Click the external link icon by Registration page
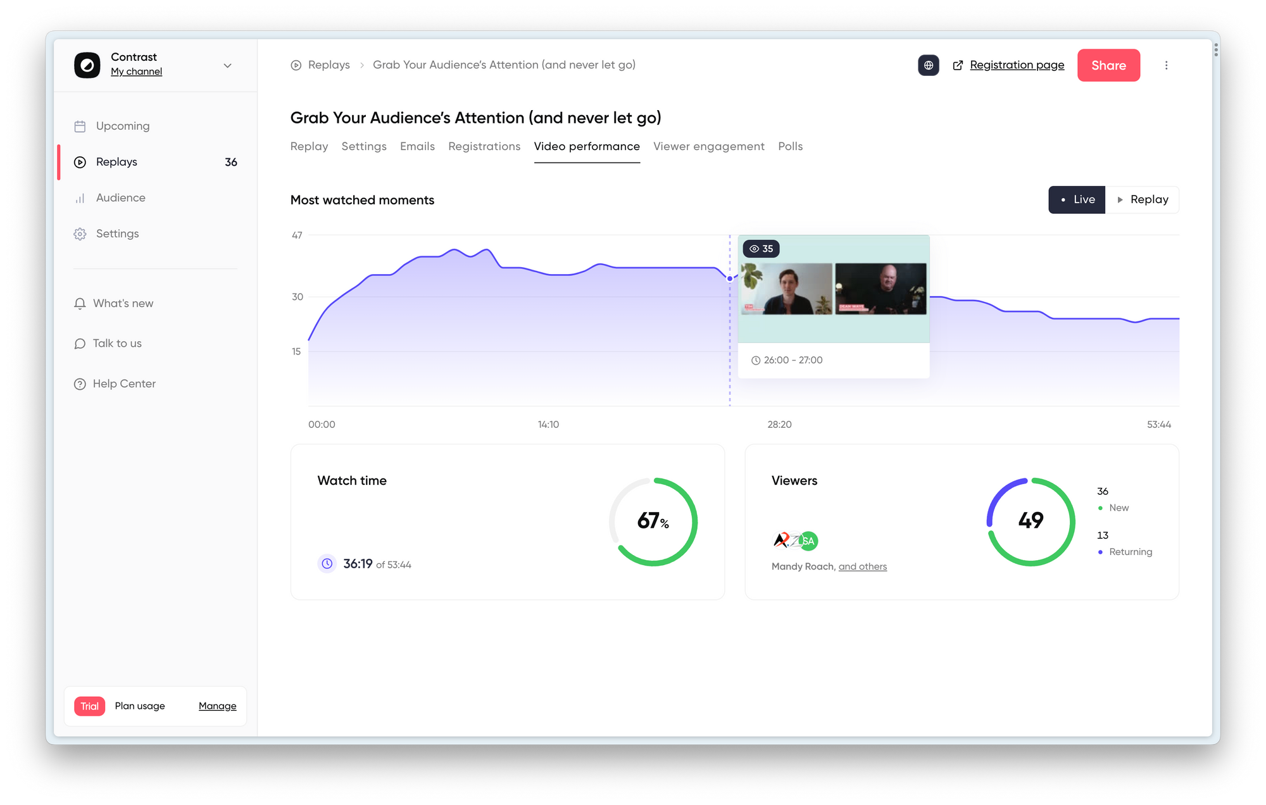Screen dimensions: 1266x805 tap(958, 65)
